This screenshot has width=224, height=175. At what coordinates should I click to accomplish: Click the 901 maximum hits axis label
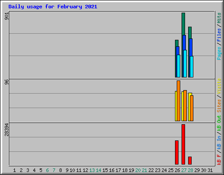(7, 16)
